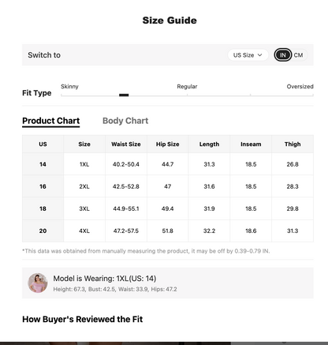Viewport: 328px width, 345px height.
Task: Click the chevron arrow beside US Size
Action: tap(259, 55)
